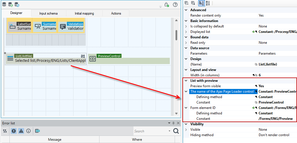Click the plain database icon in top toolbar

tap(4, 4)
